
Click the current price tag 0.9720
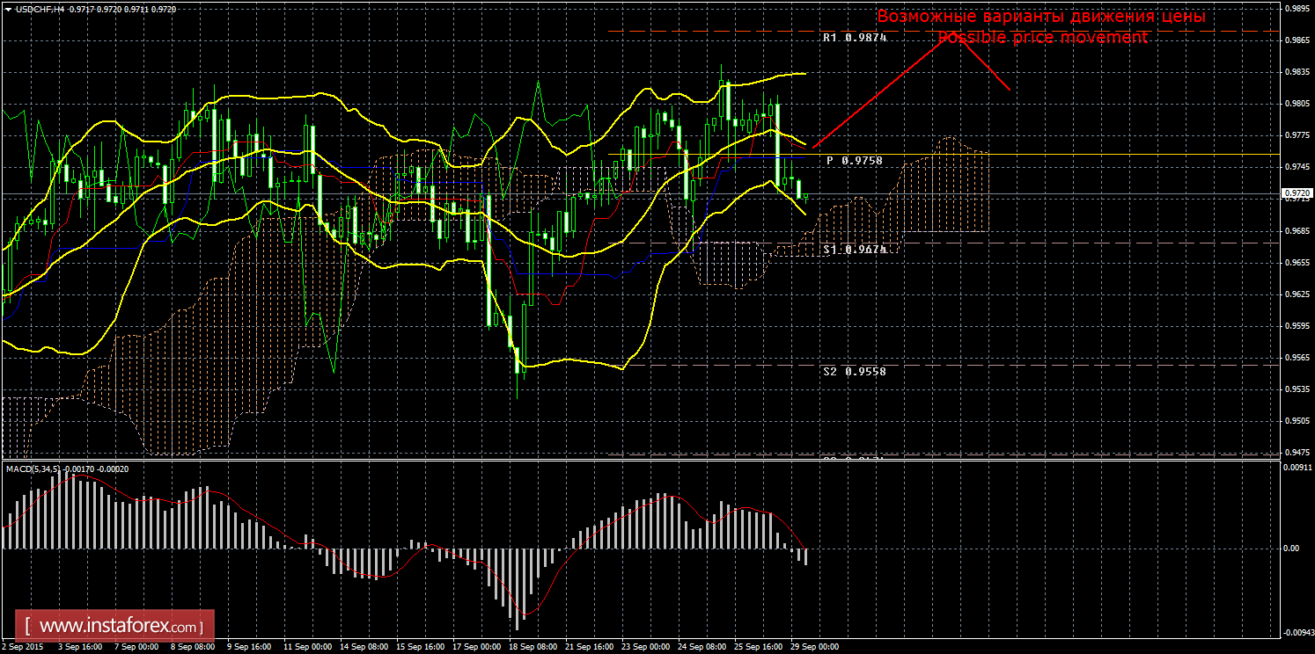click(x=1296, y=193)
